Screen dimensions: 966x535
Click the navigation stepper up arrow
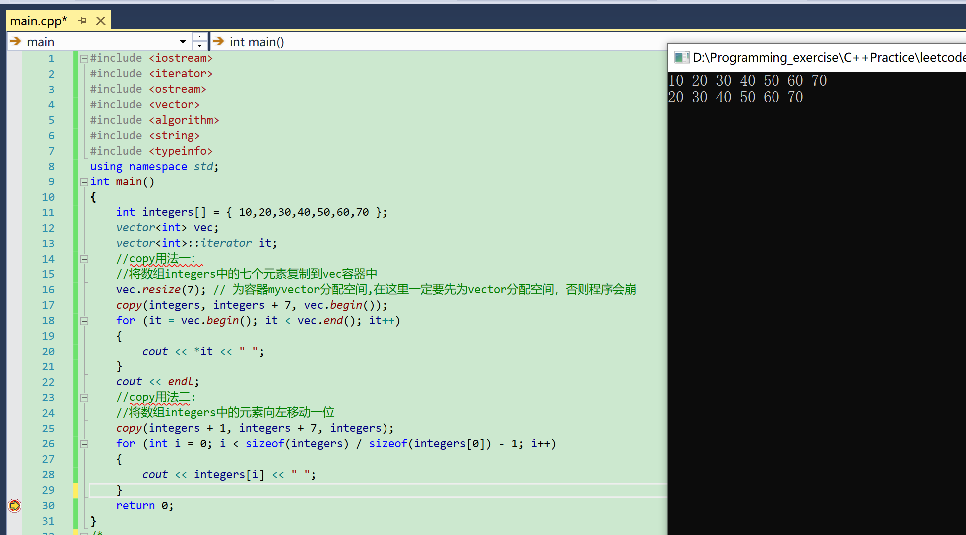(199, 36)
